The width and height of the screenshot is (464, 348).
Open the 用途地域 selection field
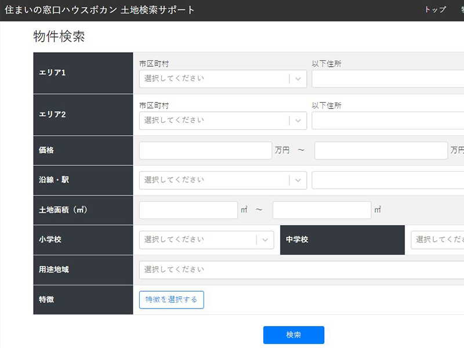pyautogui.click(x=301, y=270)
